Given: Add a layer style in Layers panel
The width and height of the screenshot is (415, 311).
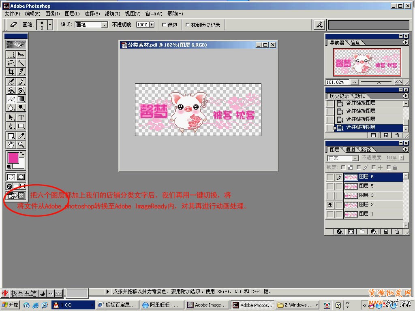Looking at the screenshot, I should point(340,232).
